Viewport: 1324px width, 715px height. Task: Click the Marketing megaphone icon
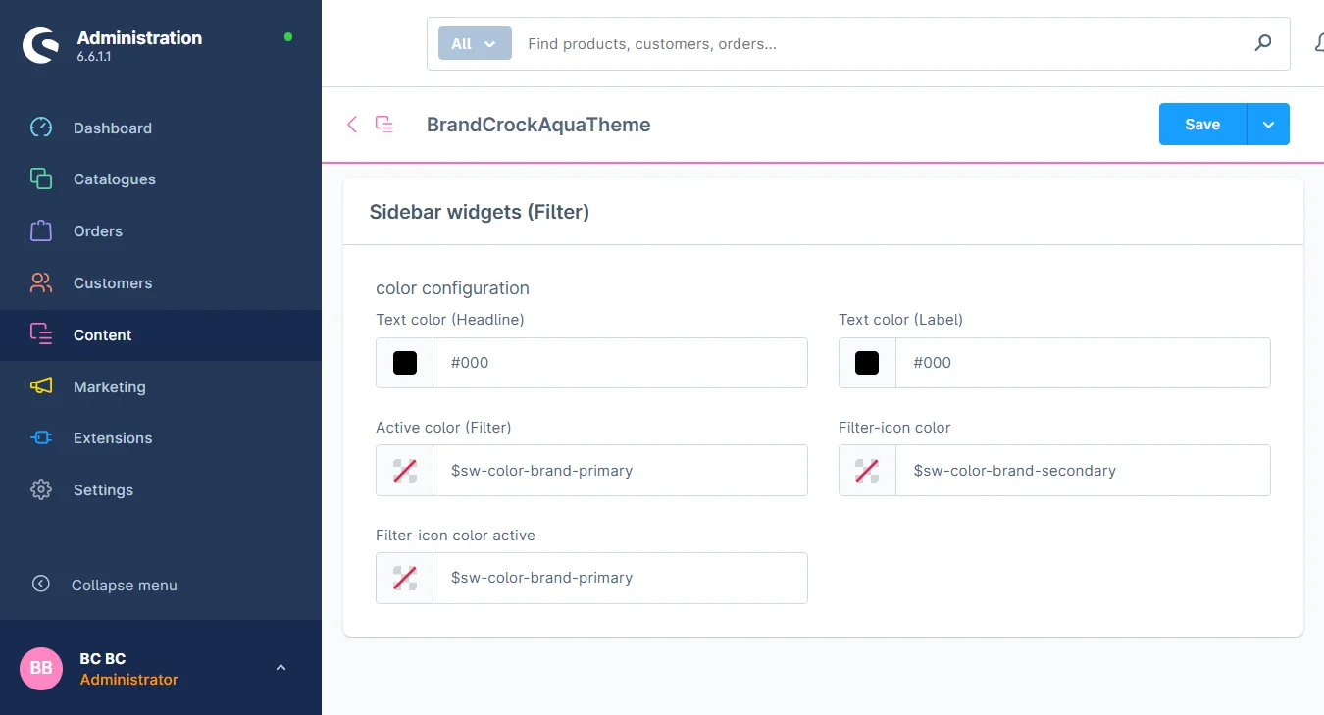tap(41, 386)
